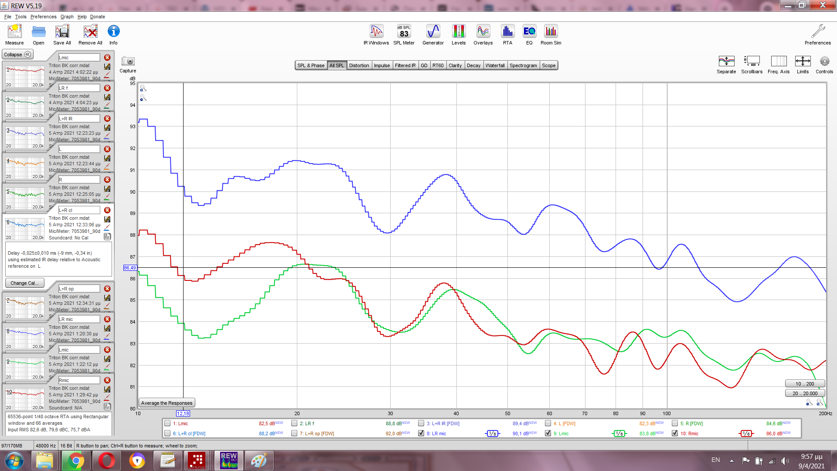Set range with 10 .. 200 button

point(805,384)
